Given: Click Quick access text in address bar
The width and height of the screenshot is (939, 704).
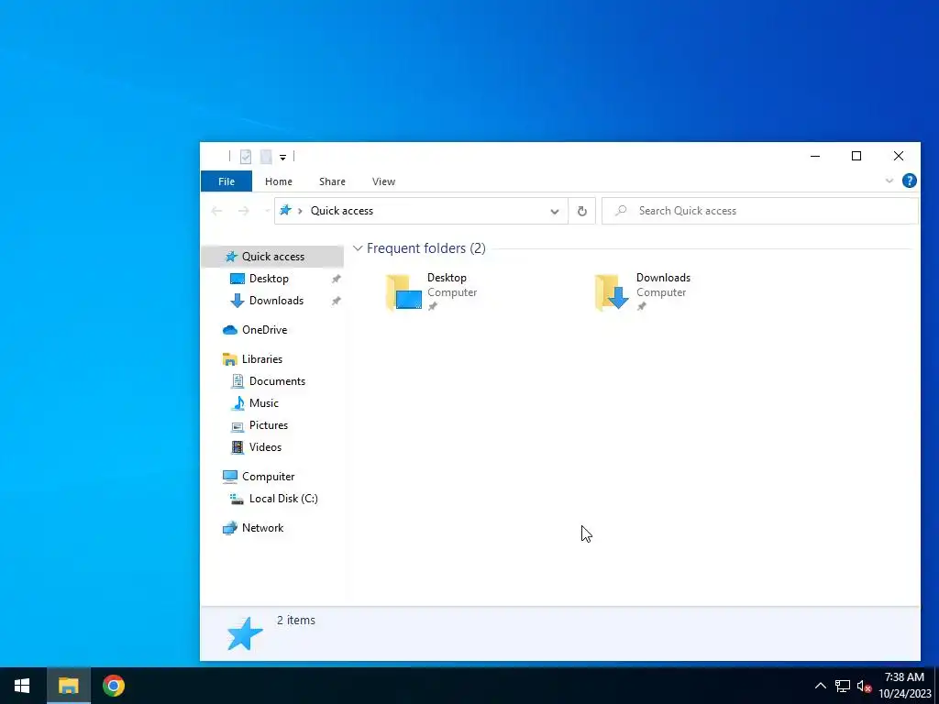Looking at the screenshot, I should 342,211.
